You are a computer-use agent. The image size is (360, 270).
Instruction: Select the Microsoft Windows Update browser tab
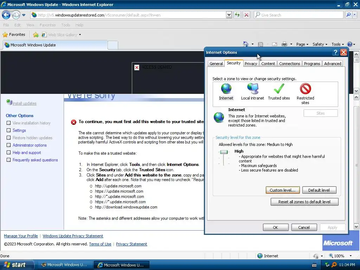pyautogui.click(x=55, y=45)
